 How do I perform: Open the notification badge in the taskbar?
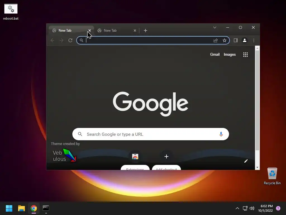click(278, 208)
